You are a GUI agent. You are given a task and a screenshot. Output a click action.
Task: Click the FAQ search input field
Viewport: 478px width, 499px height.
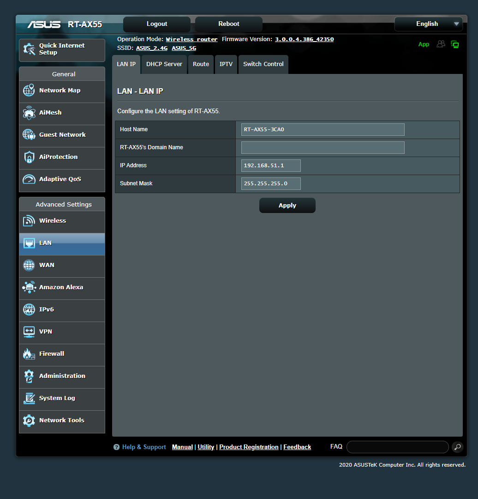(397, 447)
